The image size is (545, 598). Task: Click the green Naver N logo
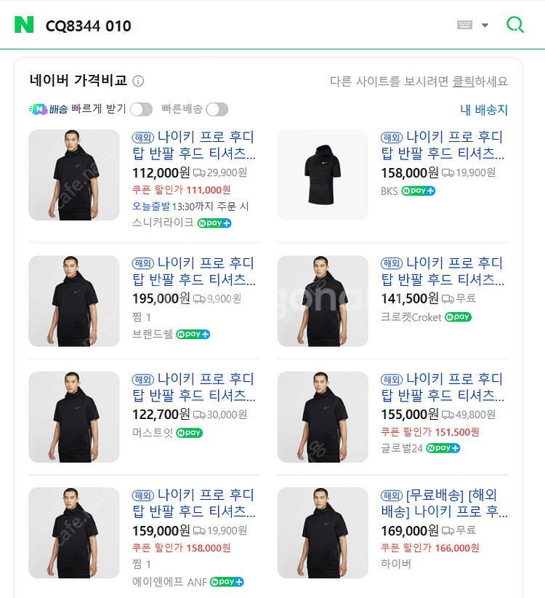[24, 25]
